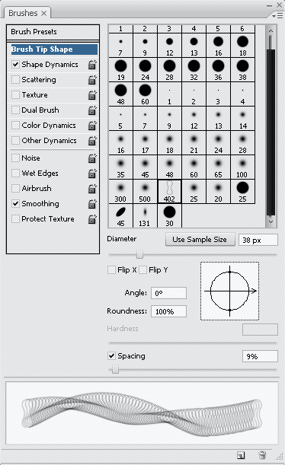Toggle the lock icon for Shape Dynamics
Image resolution: width=285 pixels, height=465 pixels.
(x=92, y=65)
